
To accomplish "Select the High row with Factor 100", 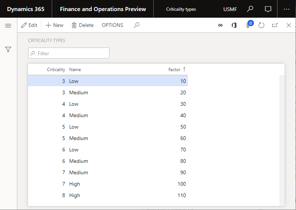I will pos(108,184).
